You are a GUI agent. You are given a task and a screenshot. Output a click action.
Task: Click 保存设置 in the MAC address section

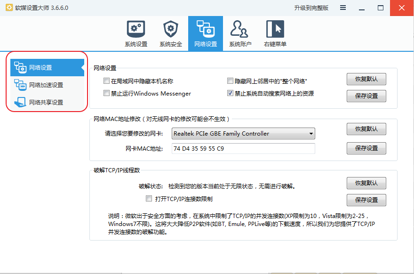click(366, 148)
